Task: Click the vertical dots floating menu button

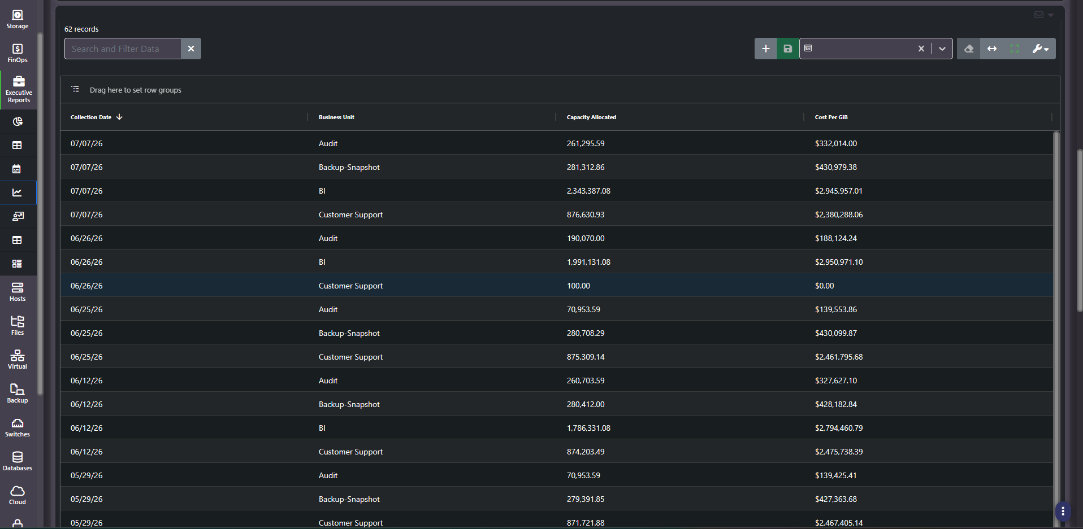Action: [x=1063, y=511]
